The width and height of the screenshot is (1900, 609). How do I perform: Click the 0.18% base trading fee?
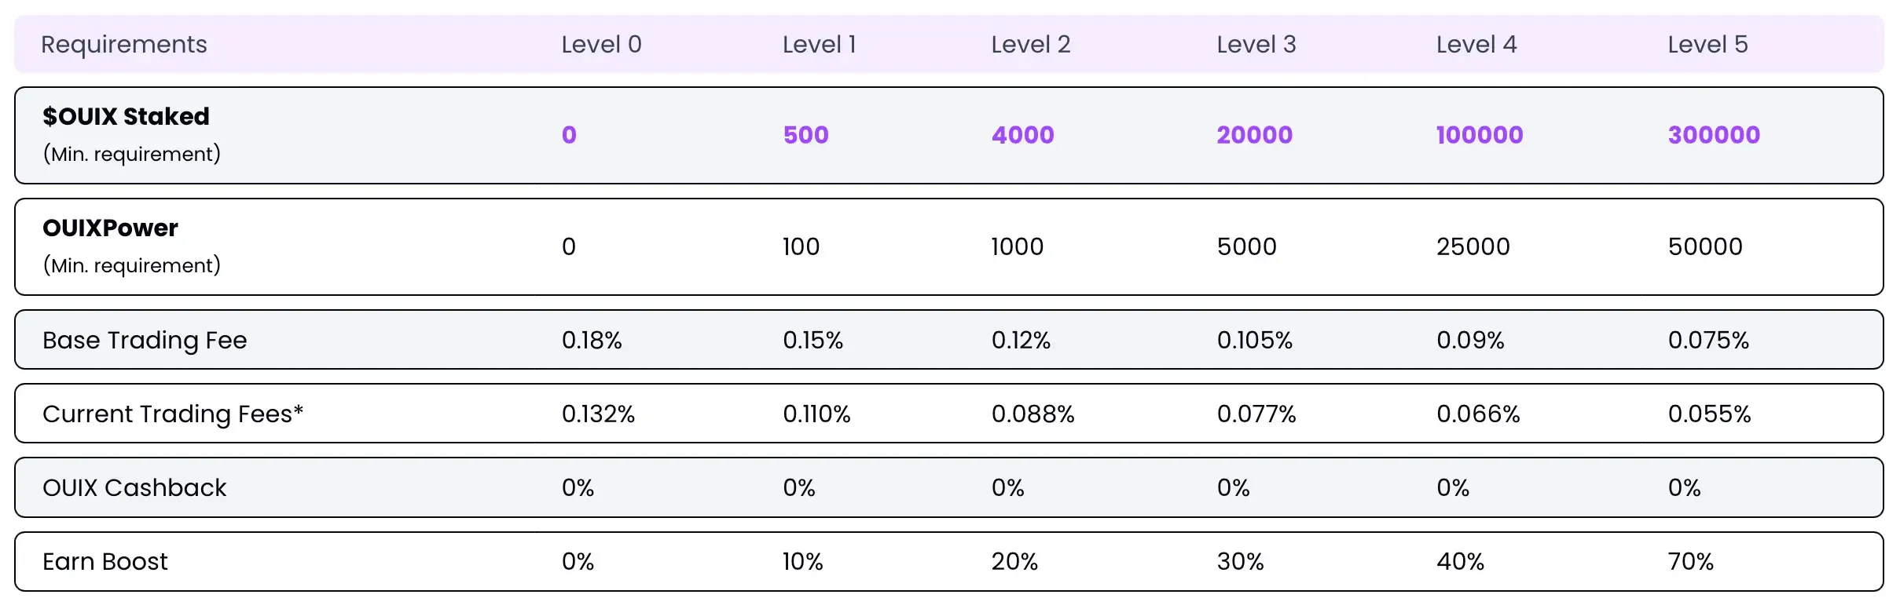point(592,341)
